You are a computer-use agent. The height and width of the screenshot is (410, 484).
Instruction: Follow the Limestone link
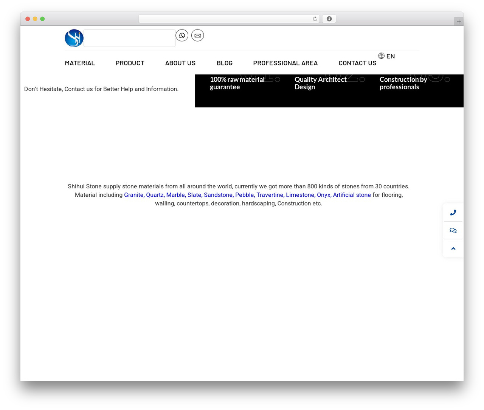coord(301,195)
